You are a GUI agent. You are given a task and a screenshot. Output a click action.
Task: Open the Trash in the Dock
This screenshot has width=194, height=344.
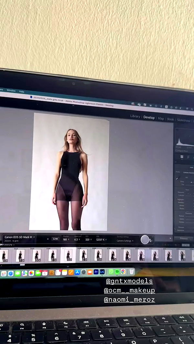click(132, 271)
